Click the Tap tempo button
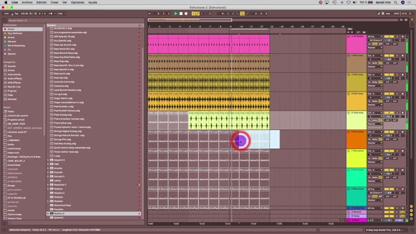This screenshot has height=234, width=416. tap(16, 14)
